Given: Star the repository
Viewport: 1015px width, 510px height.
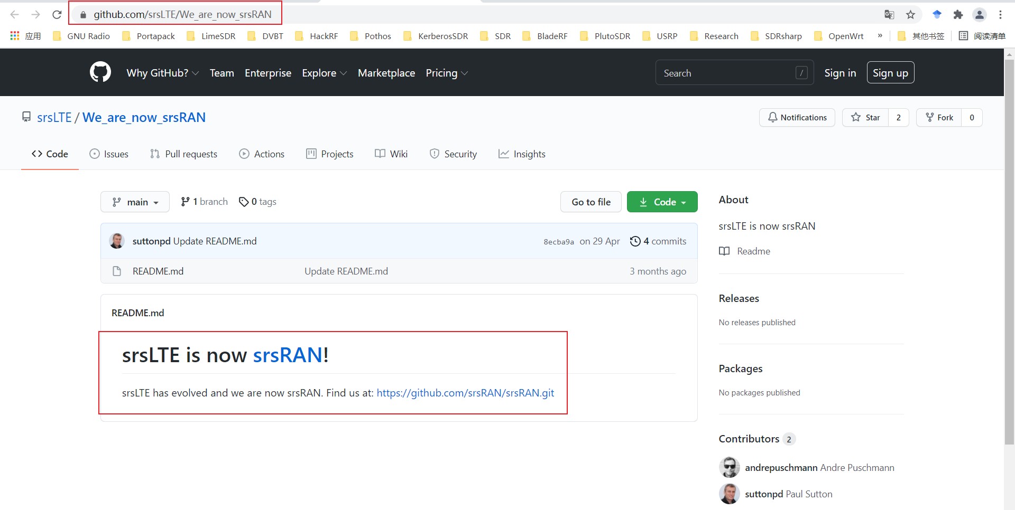Looking at the screenshot, I should click(x=865, y=117).
